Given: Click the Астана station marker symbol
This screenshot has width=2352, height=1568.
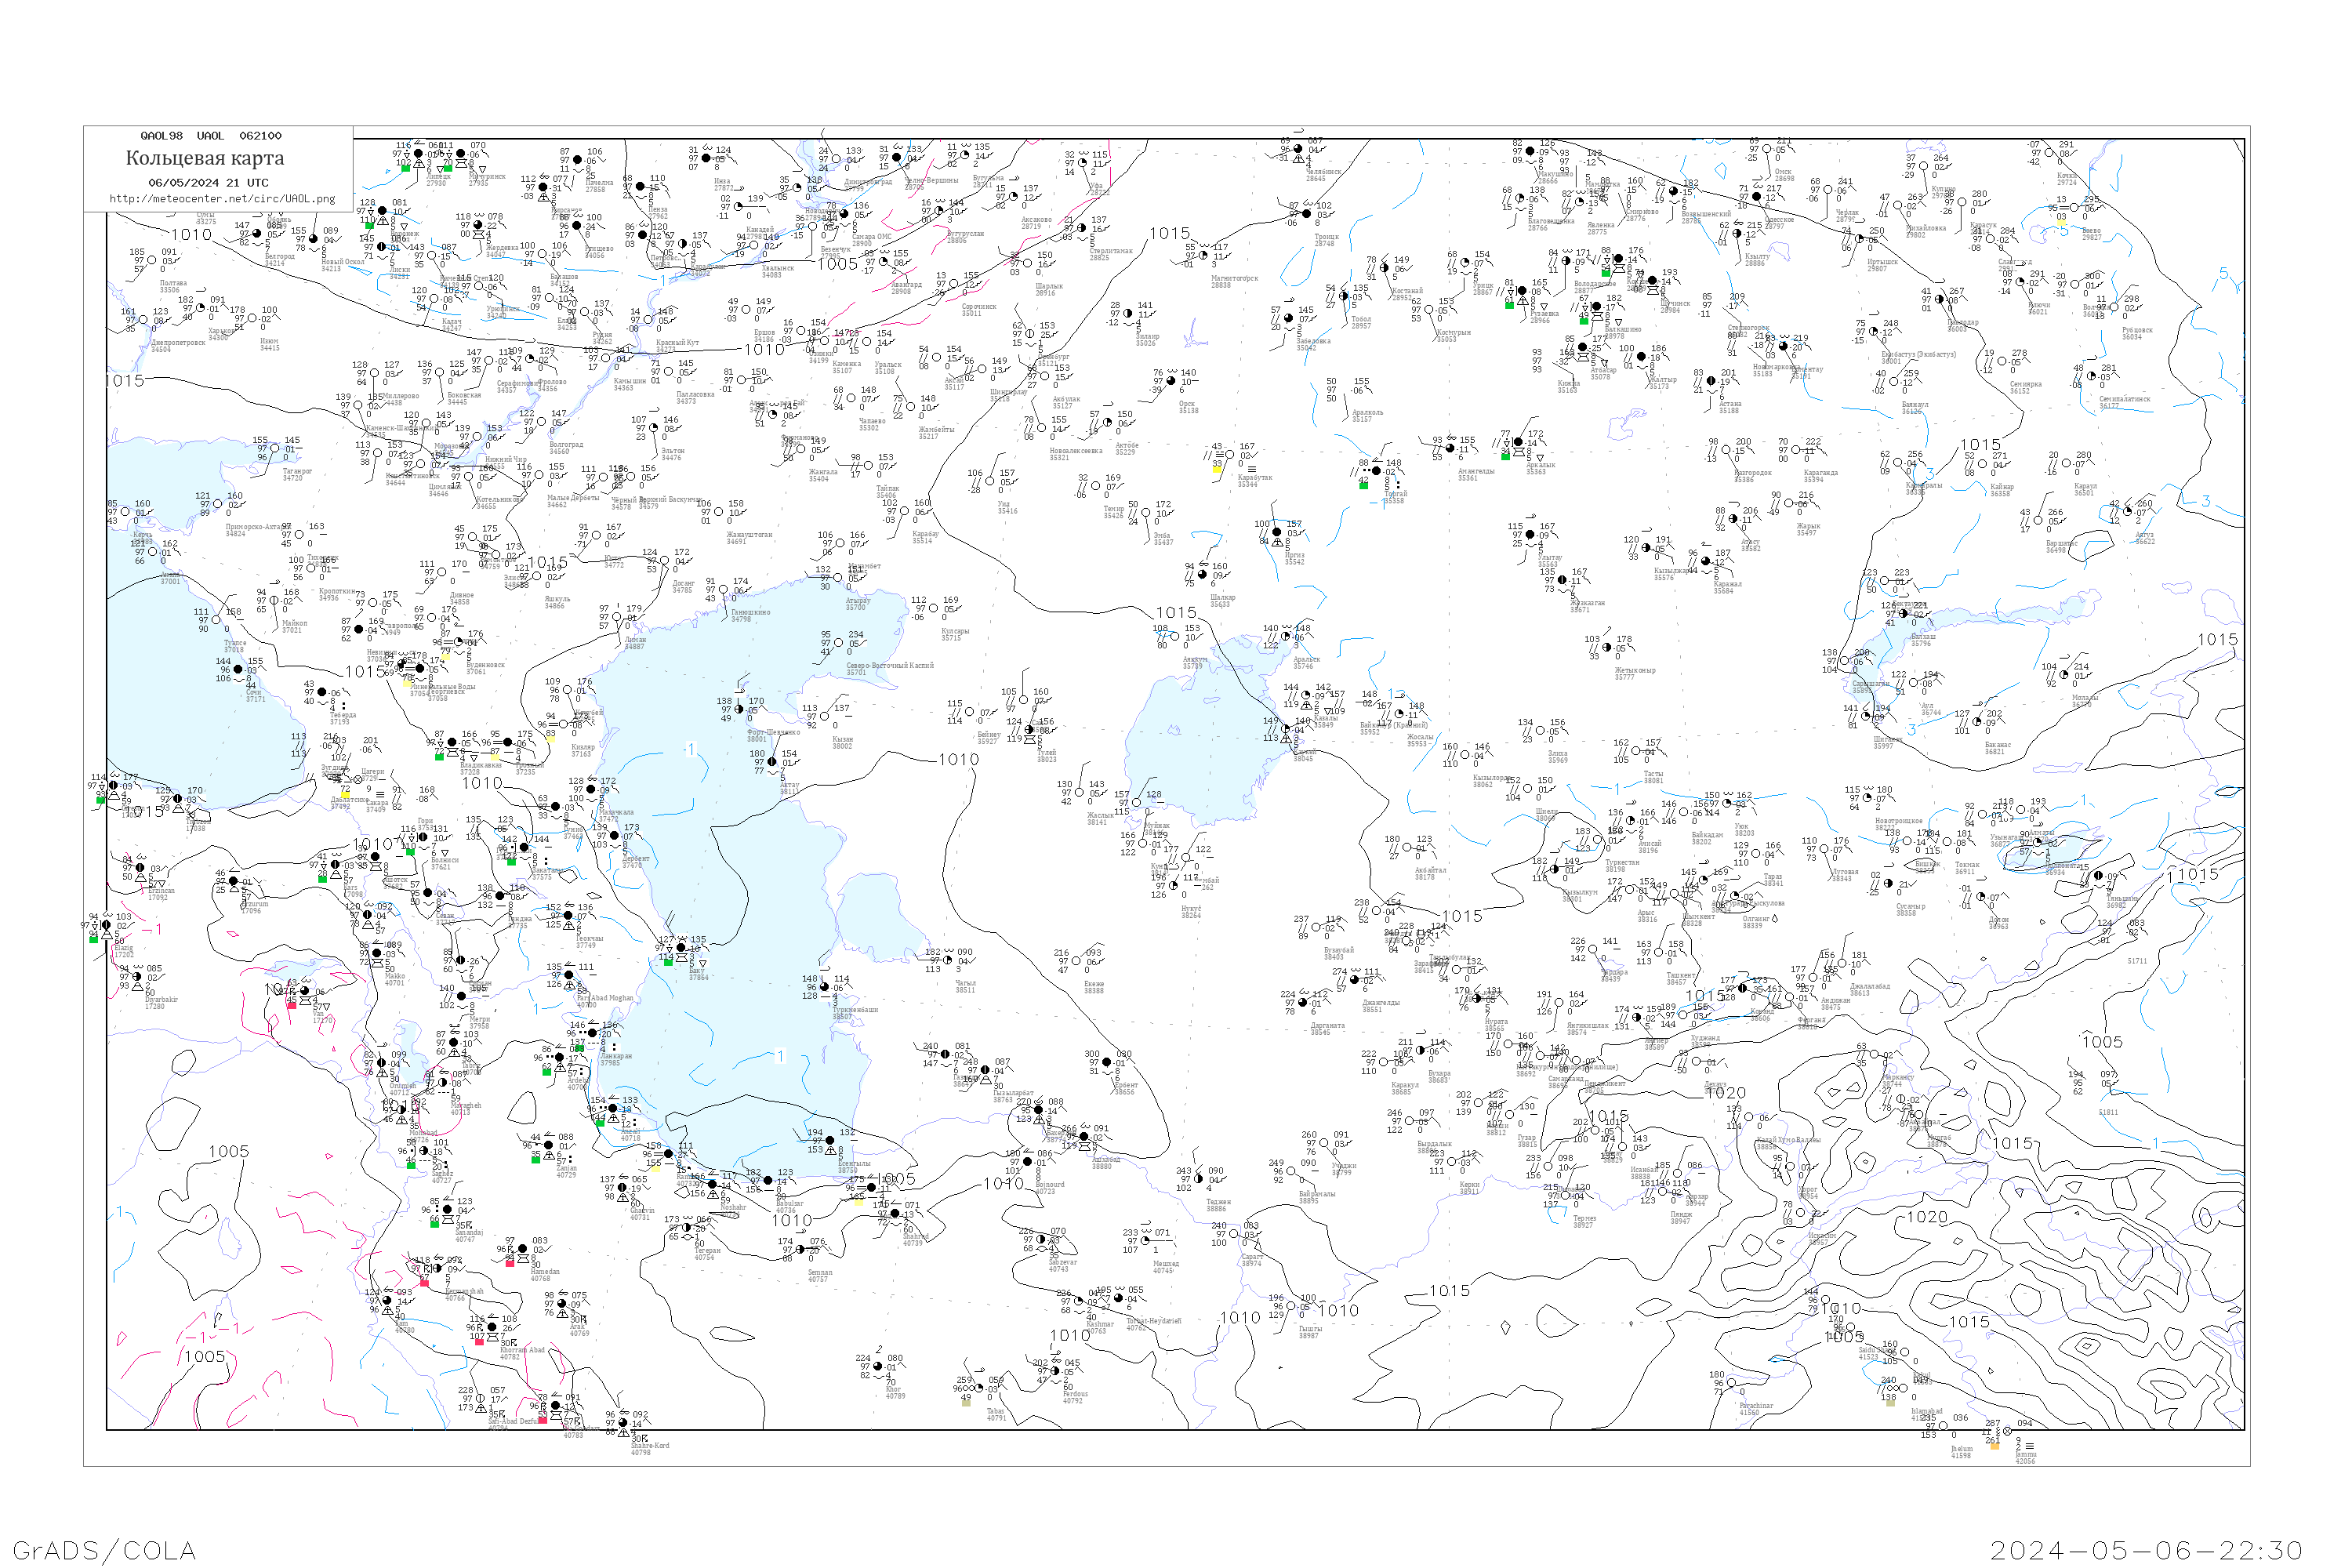Looking at the screenshot, I should pos(1711,381).
